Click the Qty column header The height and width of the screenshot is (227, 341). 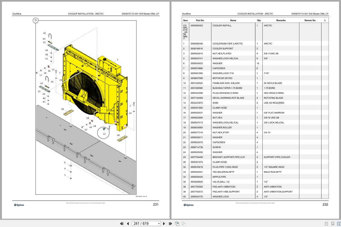click(x=259, y=20)
